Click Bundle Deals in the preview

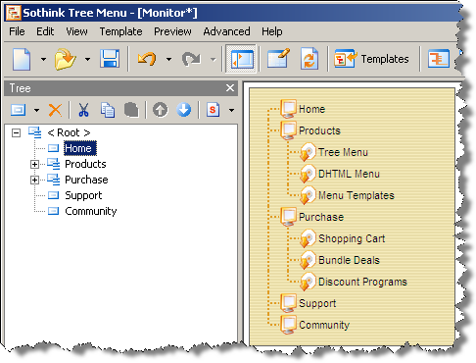coord(349,260)
